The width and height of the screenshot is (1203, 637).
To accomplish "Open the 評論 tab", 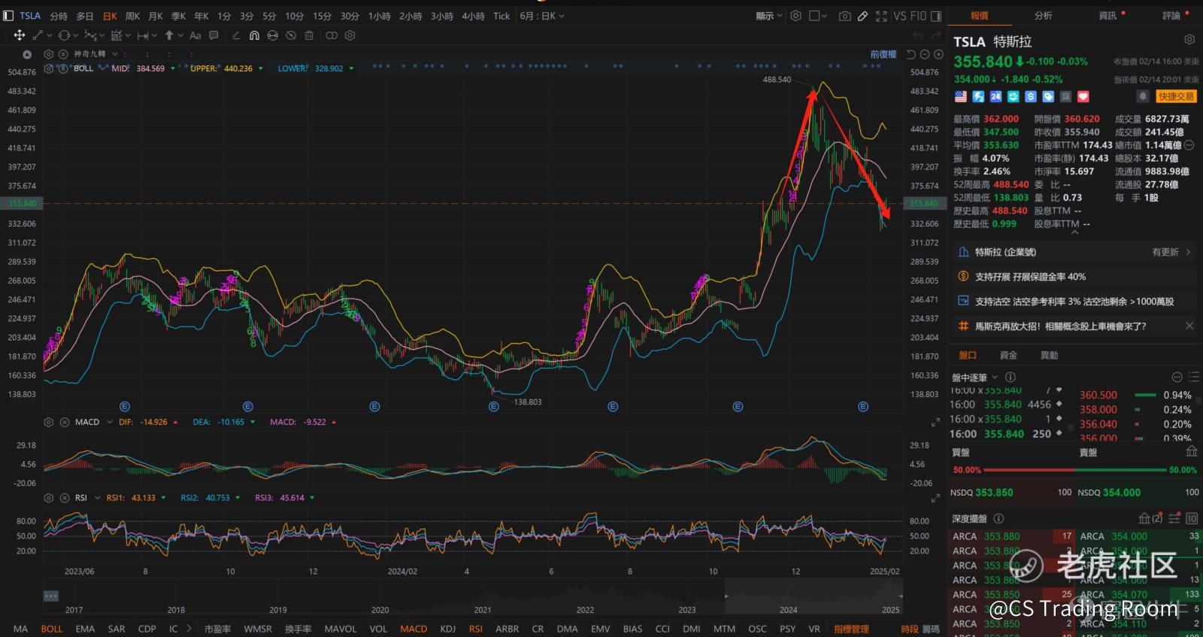I will (x=1171, y=16).
